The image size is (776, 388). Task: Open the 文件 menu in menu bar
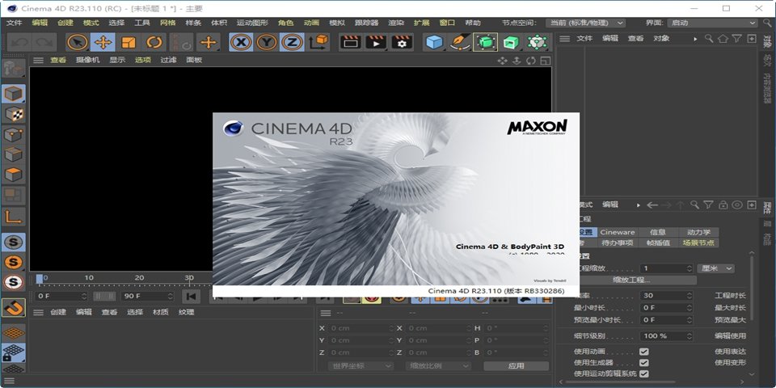pos(15,23)
